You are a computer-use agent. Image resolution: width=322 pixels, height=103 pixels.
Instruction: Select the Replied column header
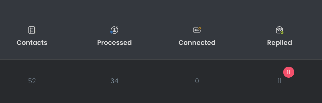point(280,43)
